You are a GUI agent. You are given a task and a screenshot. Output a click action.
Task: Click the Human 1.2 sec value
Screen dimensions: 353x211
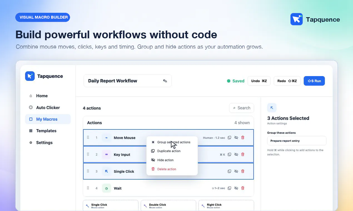[x=214, y=138]
